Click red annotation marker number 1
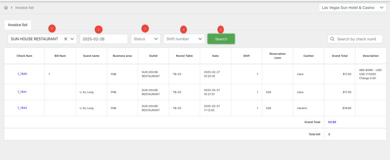390x160 pixels. click(52, 28)
